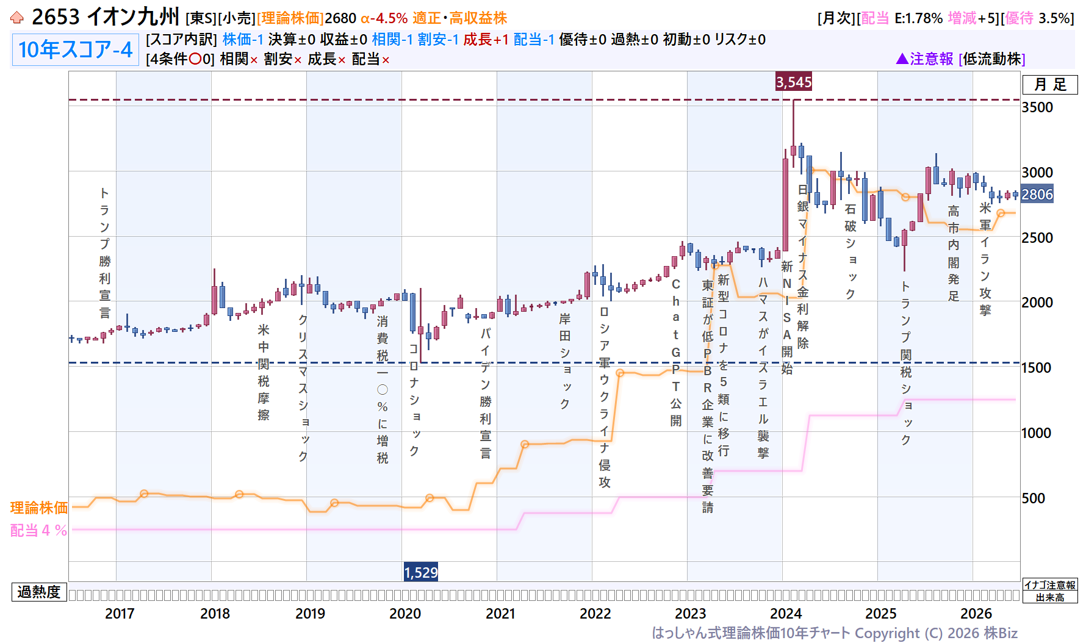1086x643 pixels.
Task: Click the 10年スコア-4 score badge
Action: (76, 49)
